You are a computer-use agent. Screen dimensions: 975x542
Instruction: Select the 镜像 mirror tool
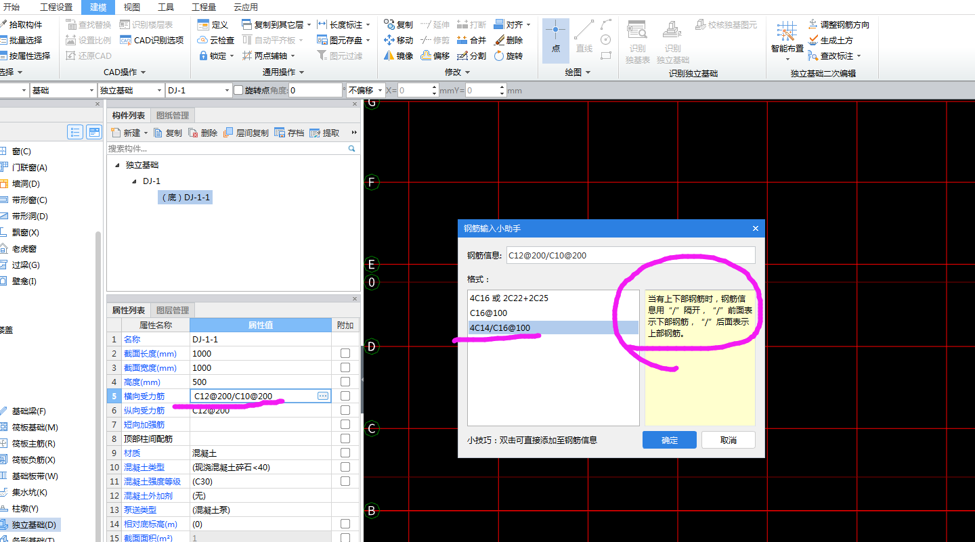click(x=398, y=55)
